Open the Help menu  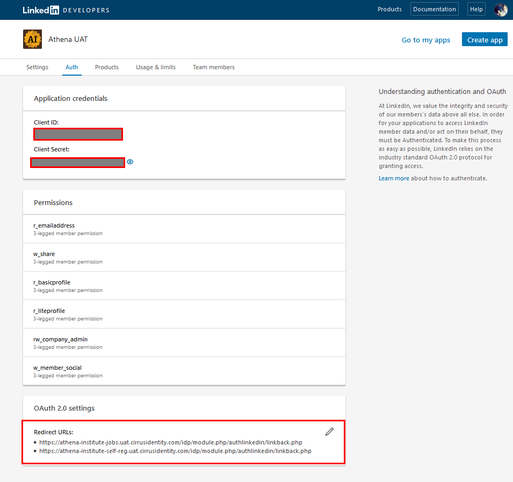point(476,9)
